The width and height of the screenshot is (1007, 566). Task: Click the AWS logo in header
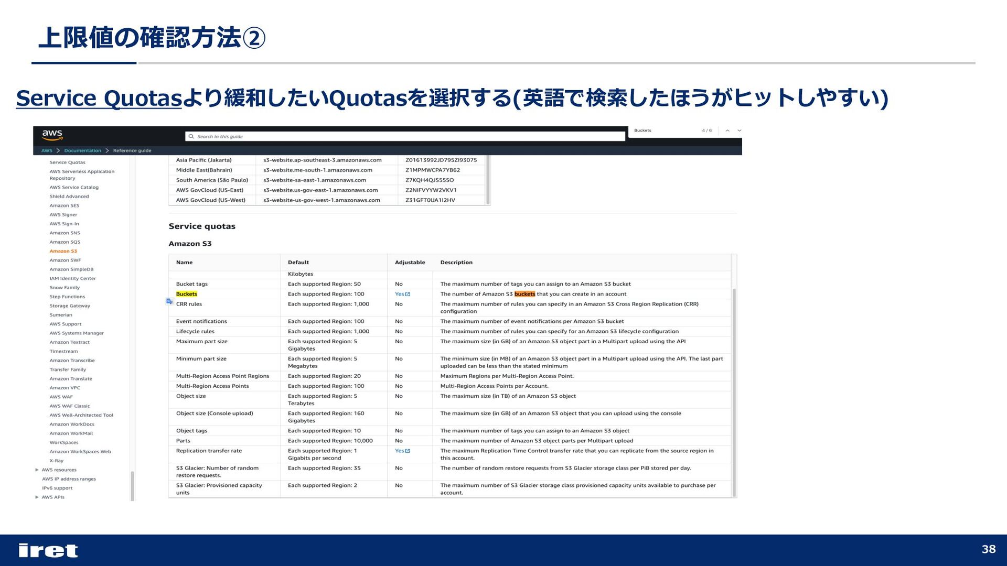[52, 135]
